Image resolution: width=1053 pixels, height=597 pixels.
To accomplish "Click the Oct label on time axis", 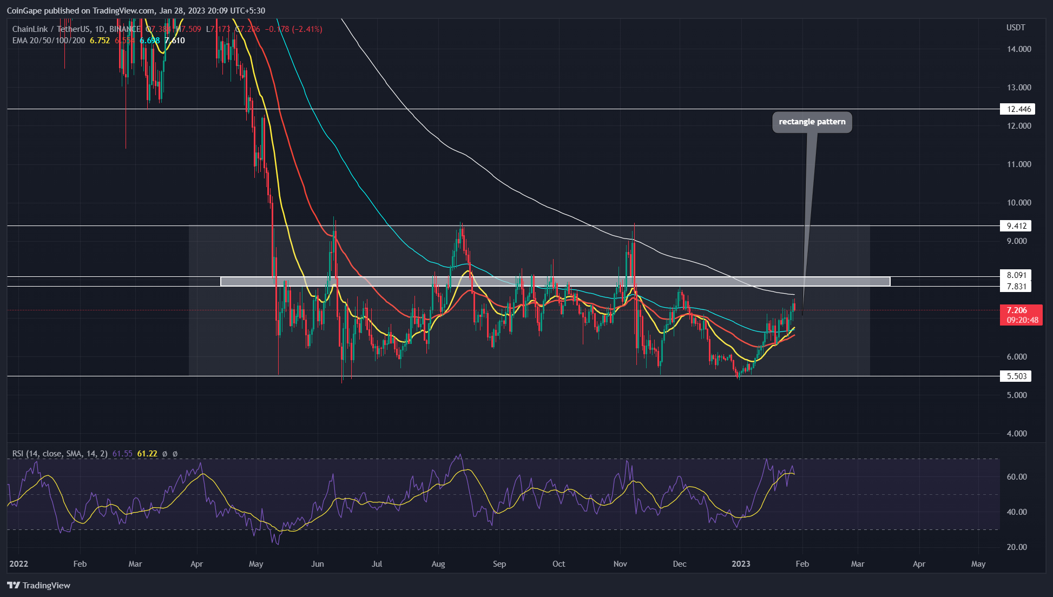I will 558,564.
